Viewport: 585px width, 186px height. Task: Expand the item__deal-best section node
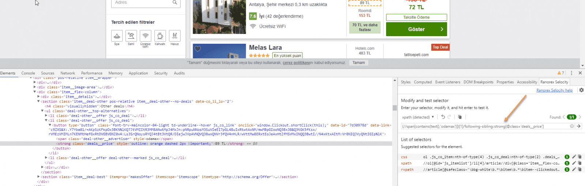point(39,177)
